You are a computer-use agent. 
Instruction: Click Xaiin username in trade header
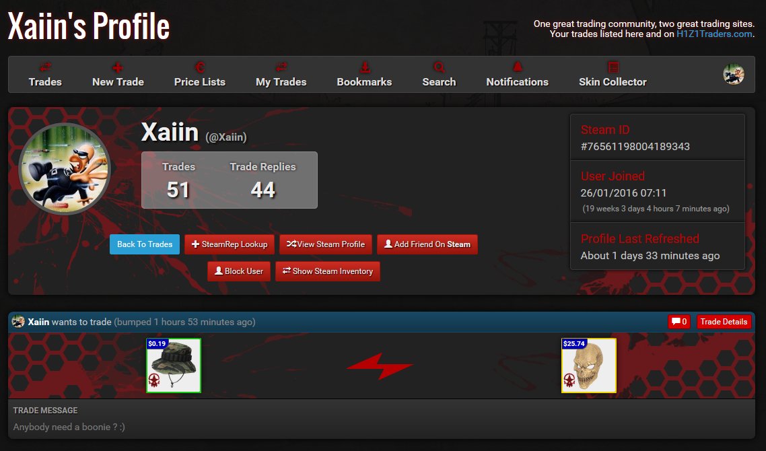click(38, 322)
